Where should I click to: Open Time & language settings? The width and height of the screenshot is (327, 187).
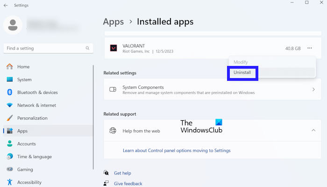tap(34, 157)
